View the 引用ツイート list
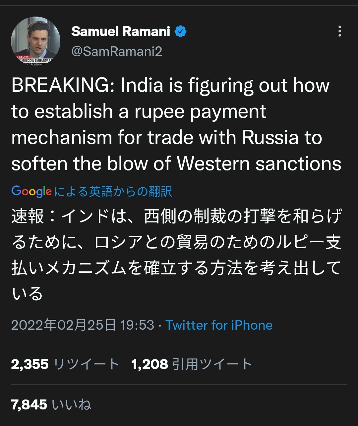358x426 pixels. pos(212,364)
